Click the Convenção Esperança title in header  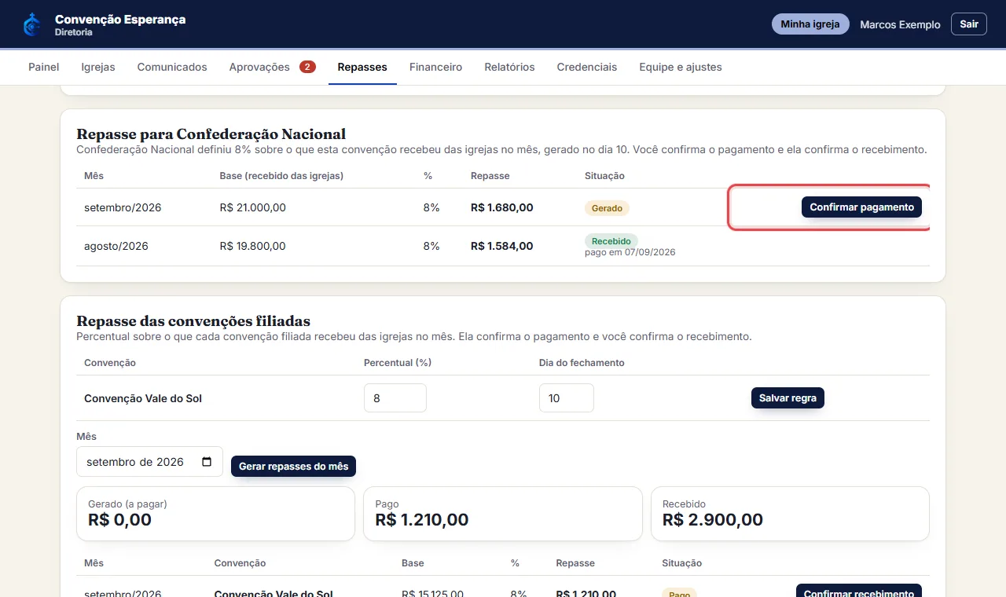[120, 20]
